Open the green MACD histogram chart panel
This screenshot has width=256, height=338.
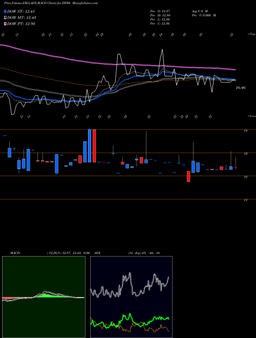[44, 297]
